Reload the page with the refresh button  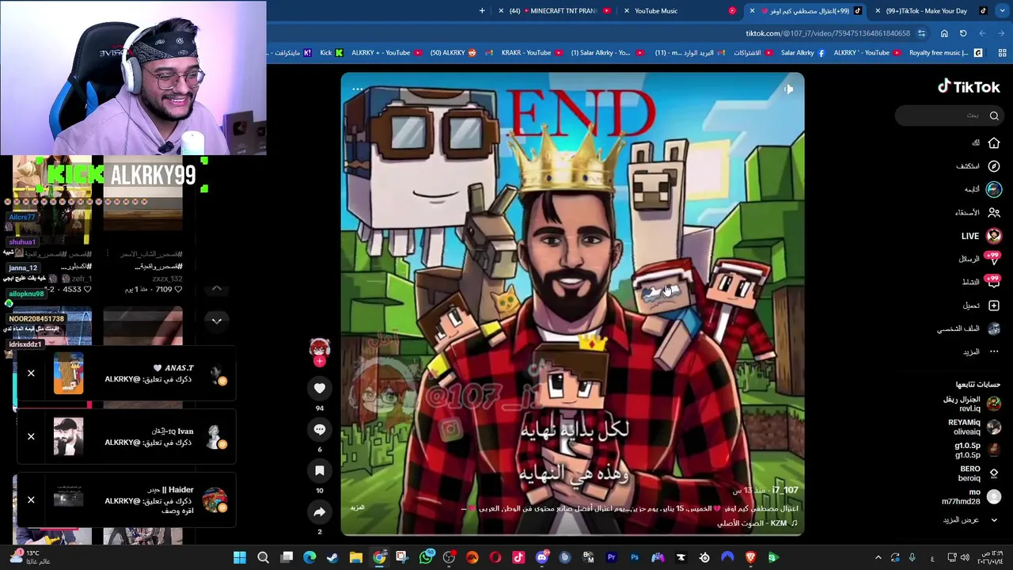click(963, 33)
